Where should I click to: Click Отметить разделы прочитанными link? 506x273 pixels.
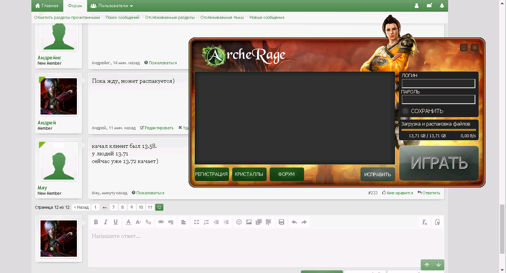click(x=67, y=17)
